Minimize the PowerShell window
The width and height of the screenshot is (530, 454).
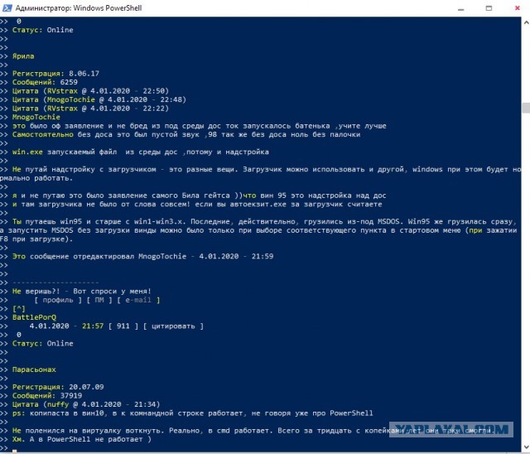point(460,8)
